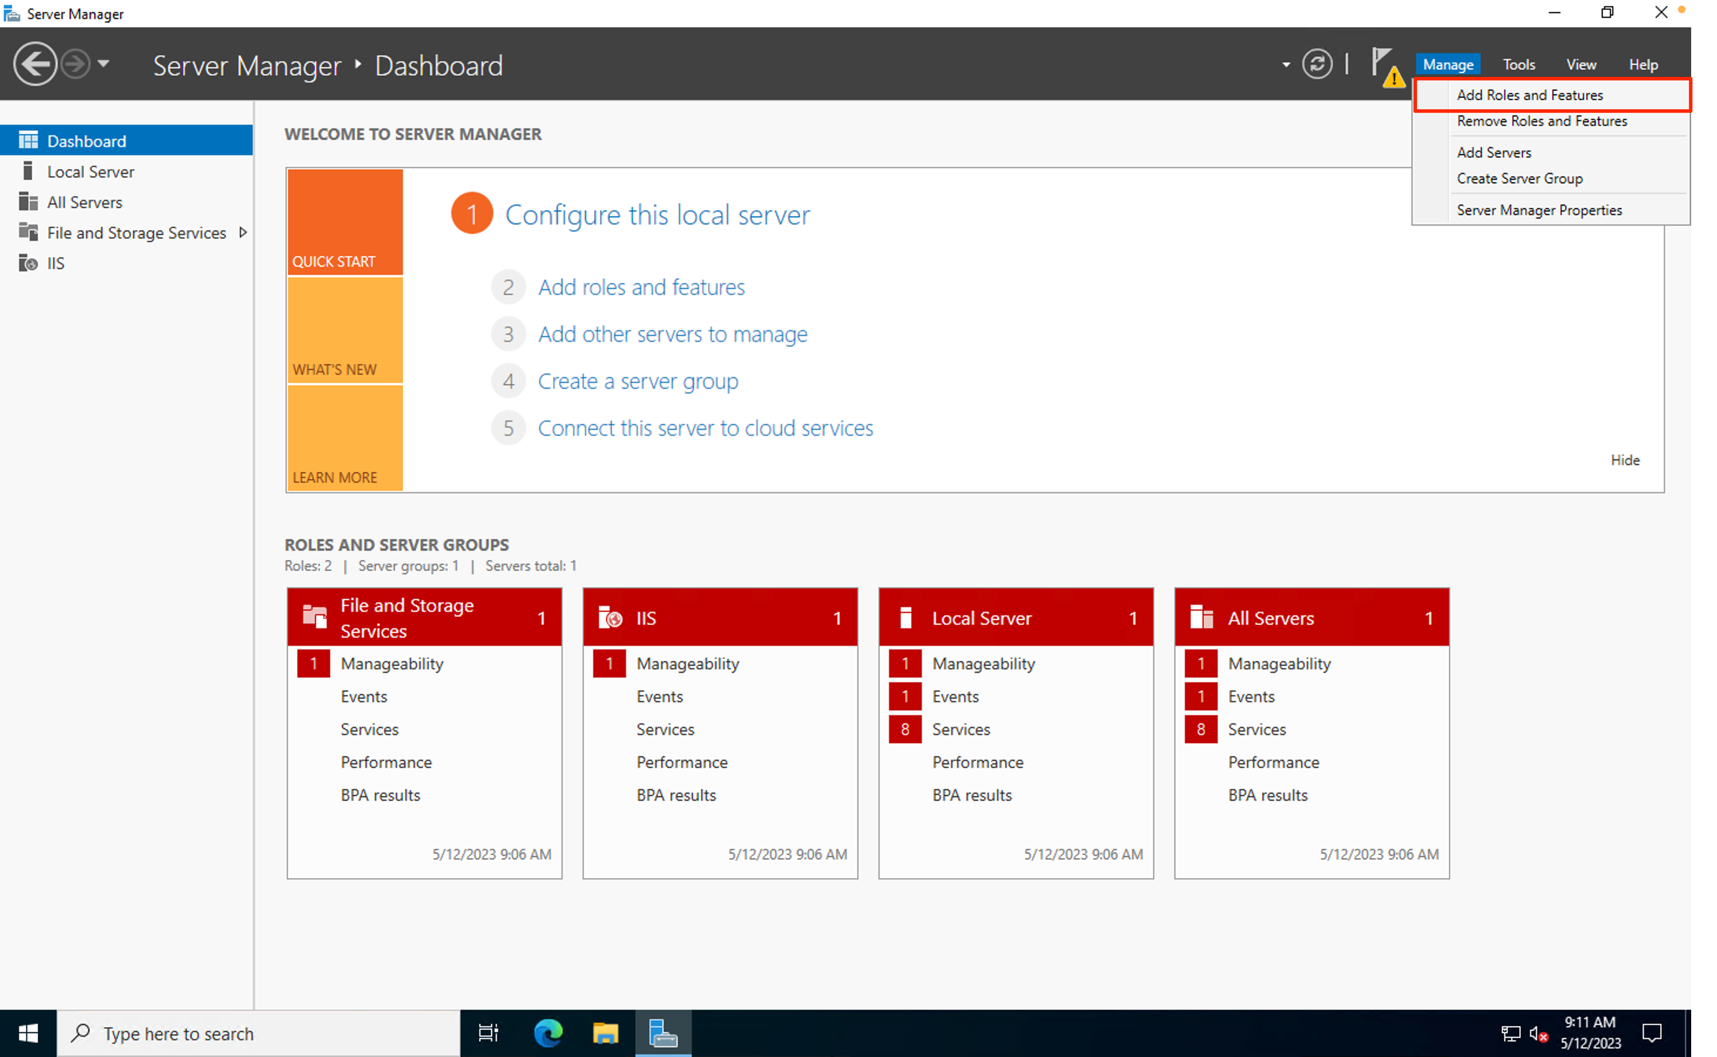Select Remove Roles and Features

[1541, 121]
